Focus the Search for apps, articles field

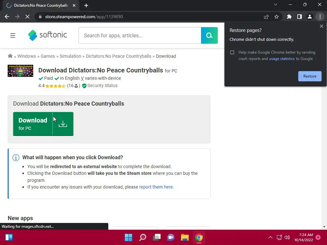pos(140,35)
